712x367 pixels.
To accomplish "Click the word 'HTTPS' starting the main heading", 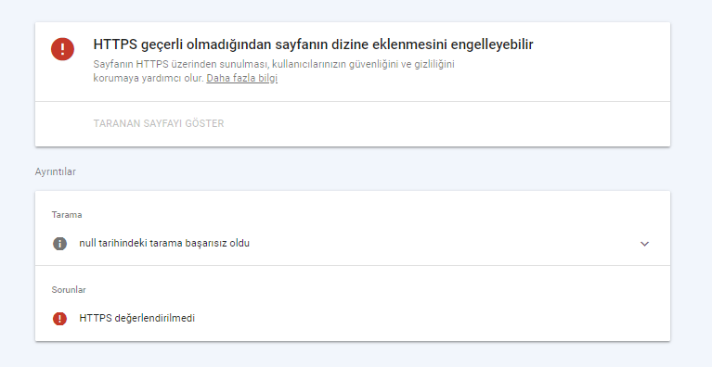I will coord(115,44).
